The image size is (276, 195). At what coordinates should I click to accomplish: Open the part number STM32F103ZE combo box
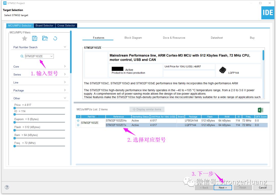[x=39, y=56]
